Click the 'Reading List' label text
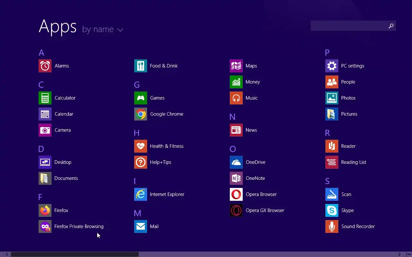412x257 pixels. tap(354, 162)
